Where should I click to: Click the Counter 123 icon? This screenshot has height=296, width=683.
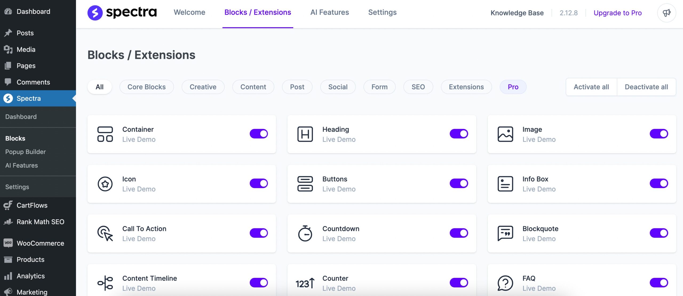305,283
